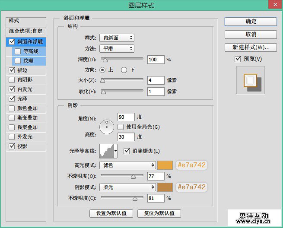Open the 样式 内斜面 dropdown

[x=117, y=38]
